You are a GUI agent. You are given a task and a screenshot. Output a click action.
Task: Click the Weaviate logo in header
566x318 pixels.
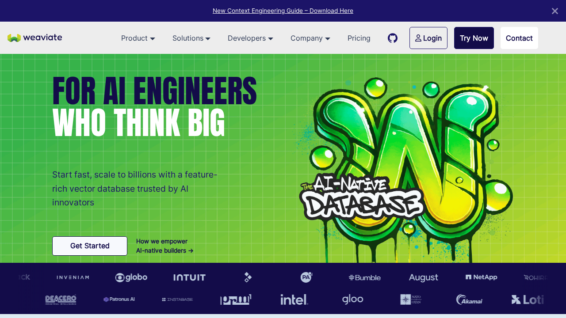[35, 38]
